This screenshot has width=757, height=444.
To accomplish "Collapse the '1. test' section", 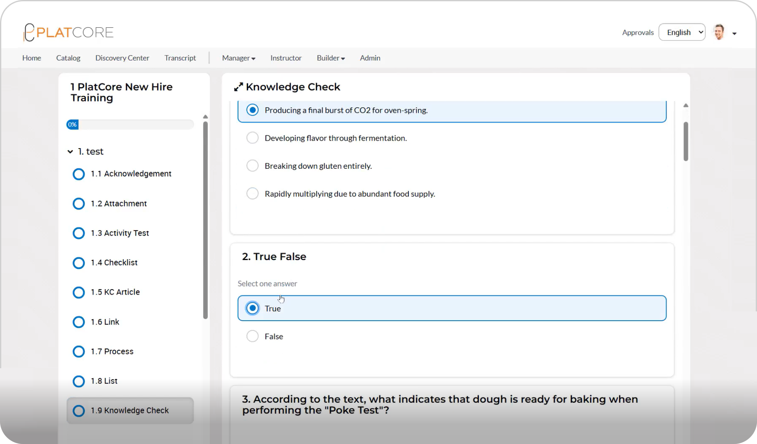I will point(70,152).
